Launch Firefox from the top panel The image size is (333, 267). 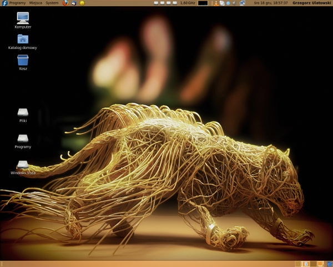tap(65, 3)
